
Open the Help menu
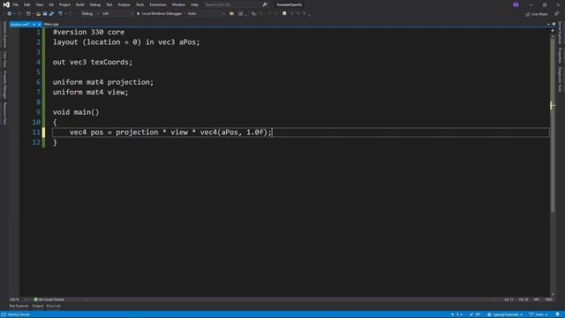(194, 4)
